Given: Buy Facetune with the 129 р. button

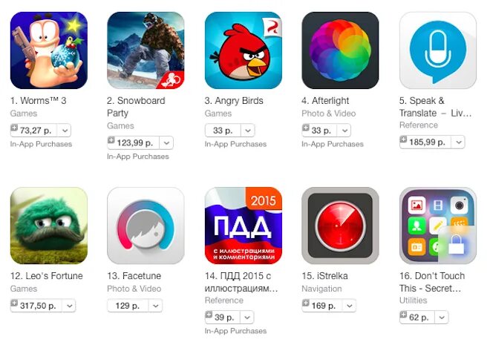Looking at the screenshot, I should [x=128, y=306].
